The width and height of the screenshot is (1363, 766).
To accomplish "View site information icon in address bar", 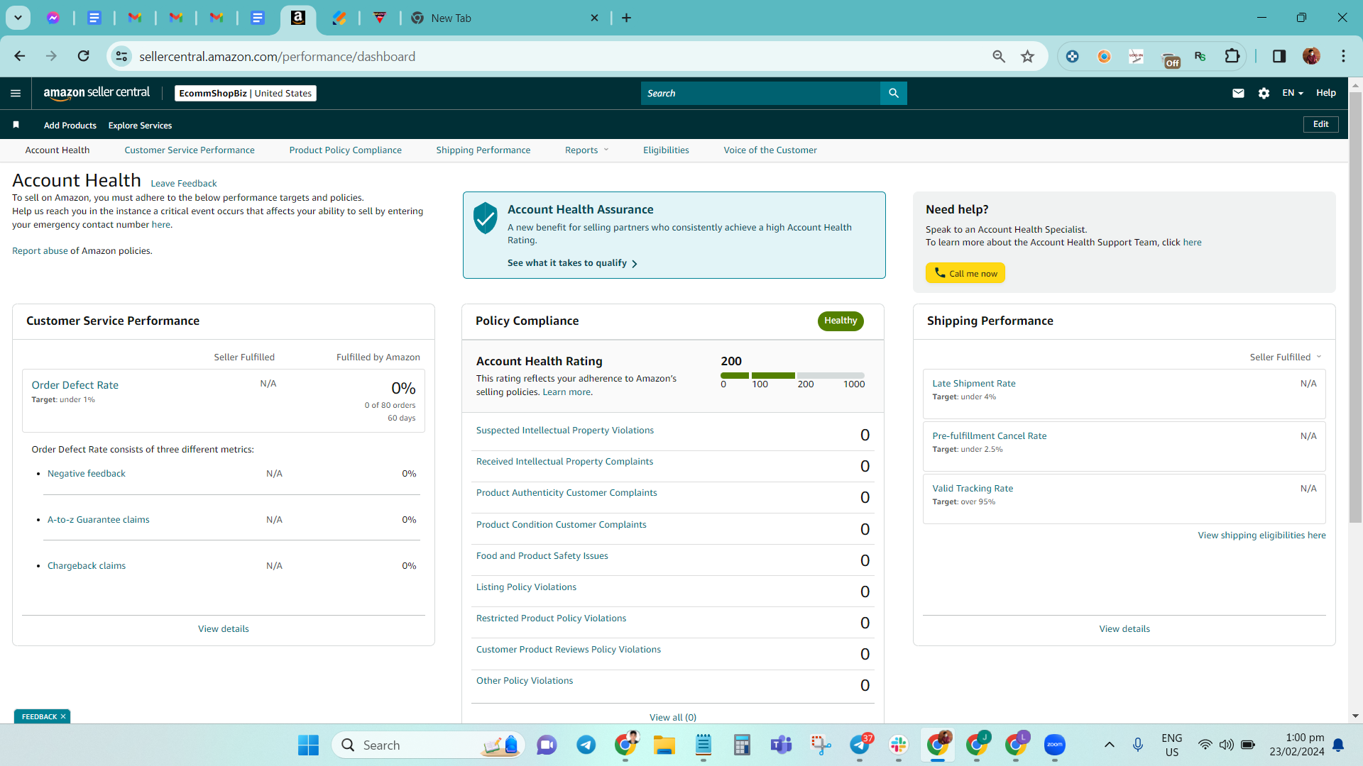I will click(x=122, y=56).
